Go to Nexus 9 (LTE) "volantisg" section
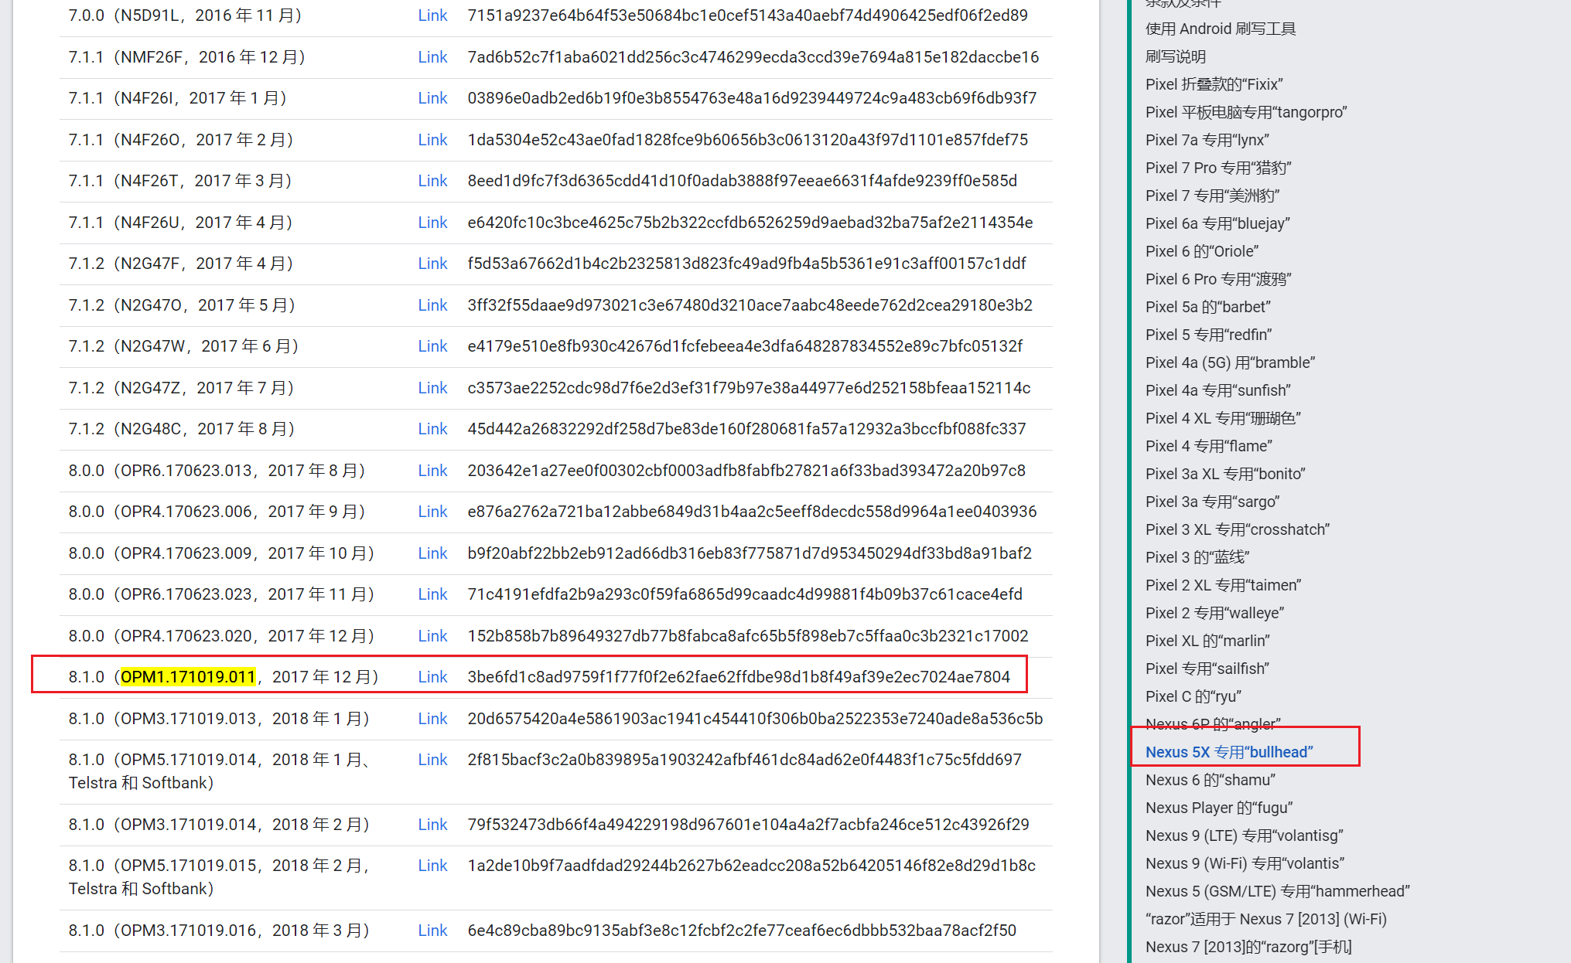 1244,835
